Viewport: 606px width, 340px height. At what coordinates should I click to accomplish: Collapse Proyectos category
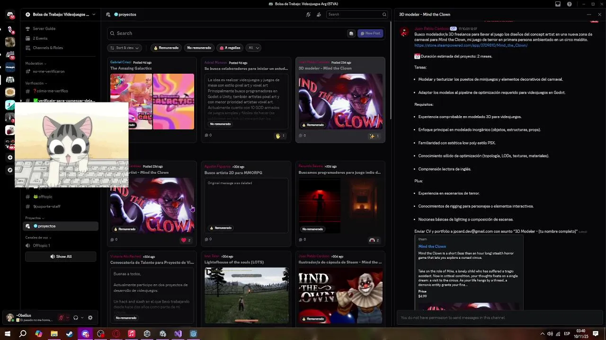click(x=35, y=218)
